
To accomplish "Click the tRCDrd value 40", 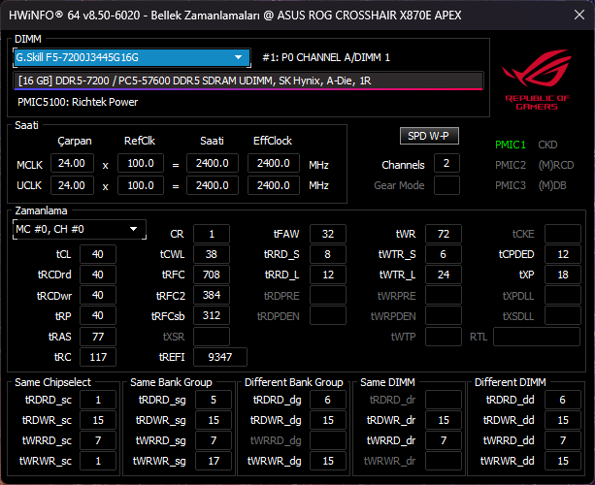I will (97, 275).
